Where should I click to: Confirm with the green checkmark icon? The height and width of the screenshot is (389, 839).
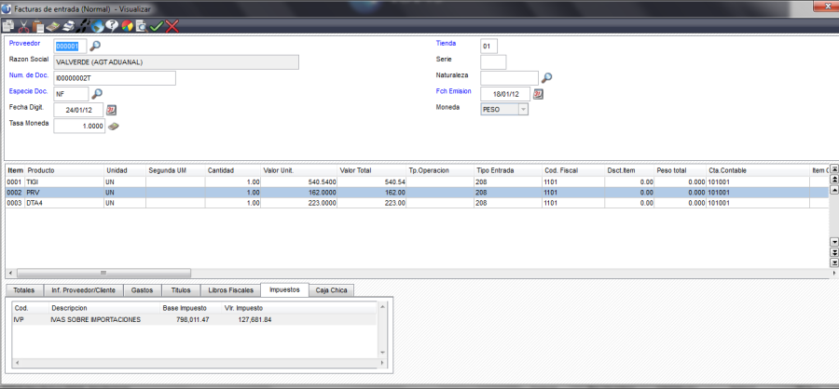pyautogui.click(x=157, y=26)
